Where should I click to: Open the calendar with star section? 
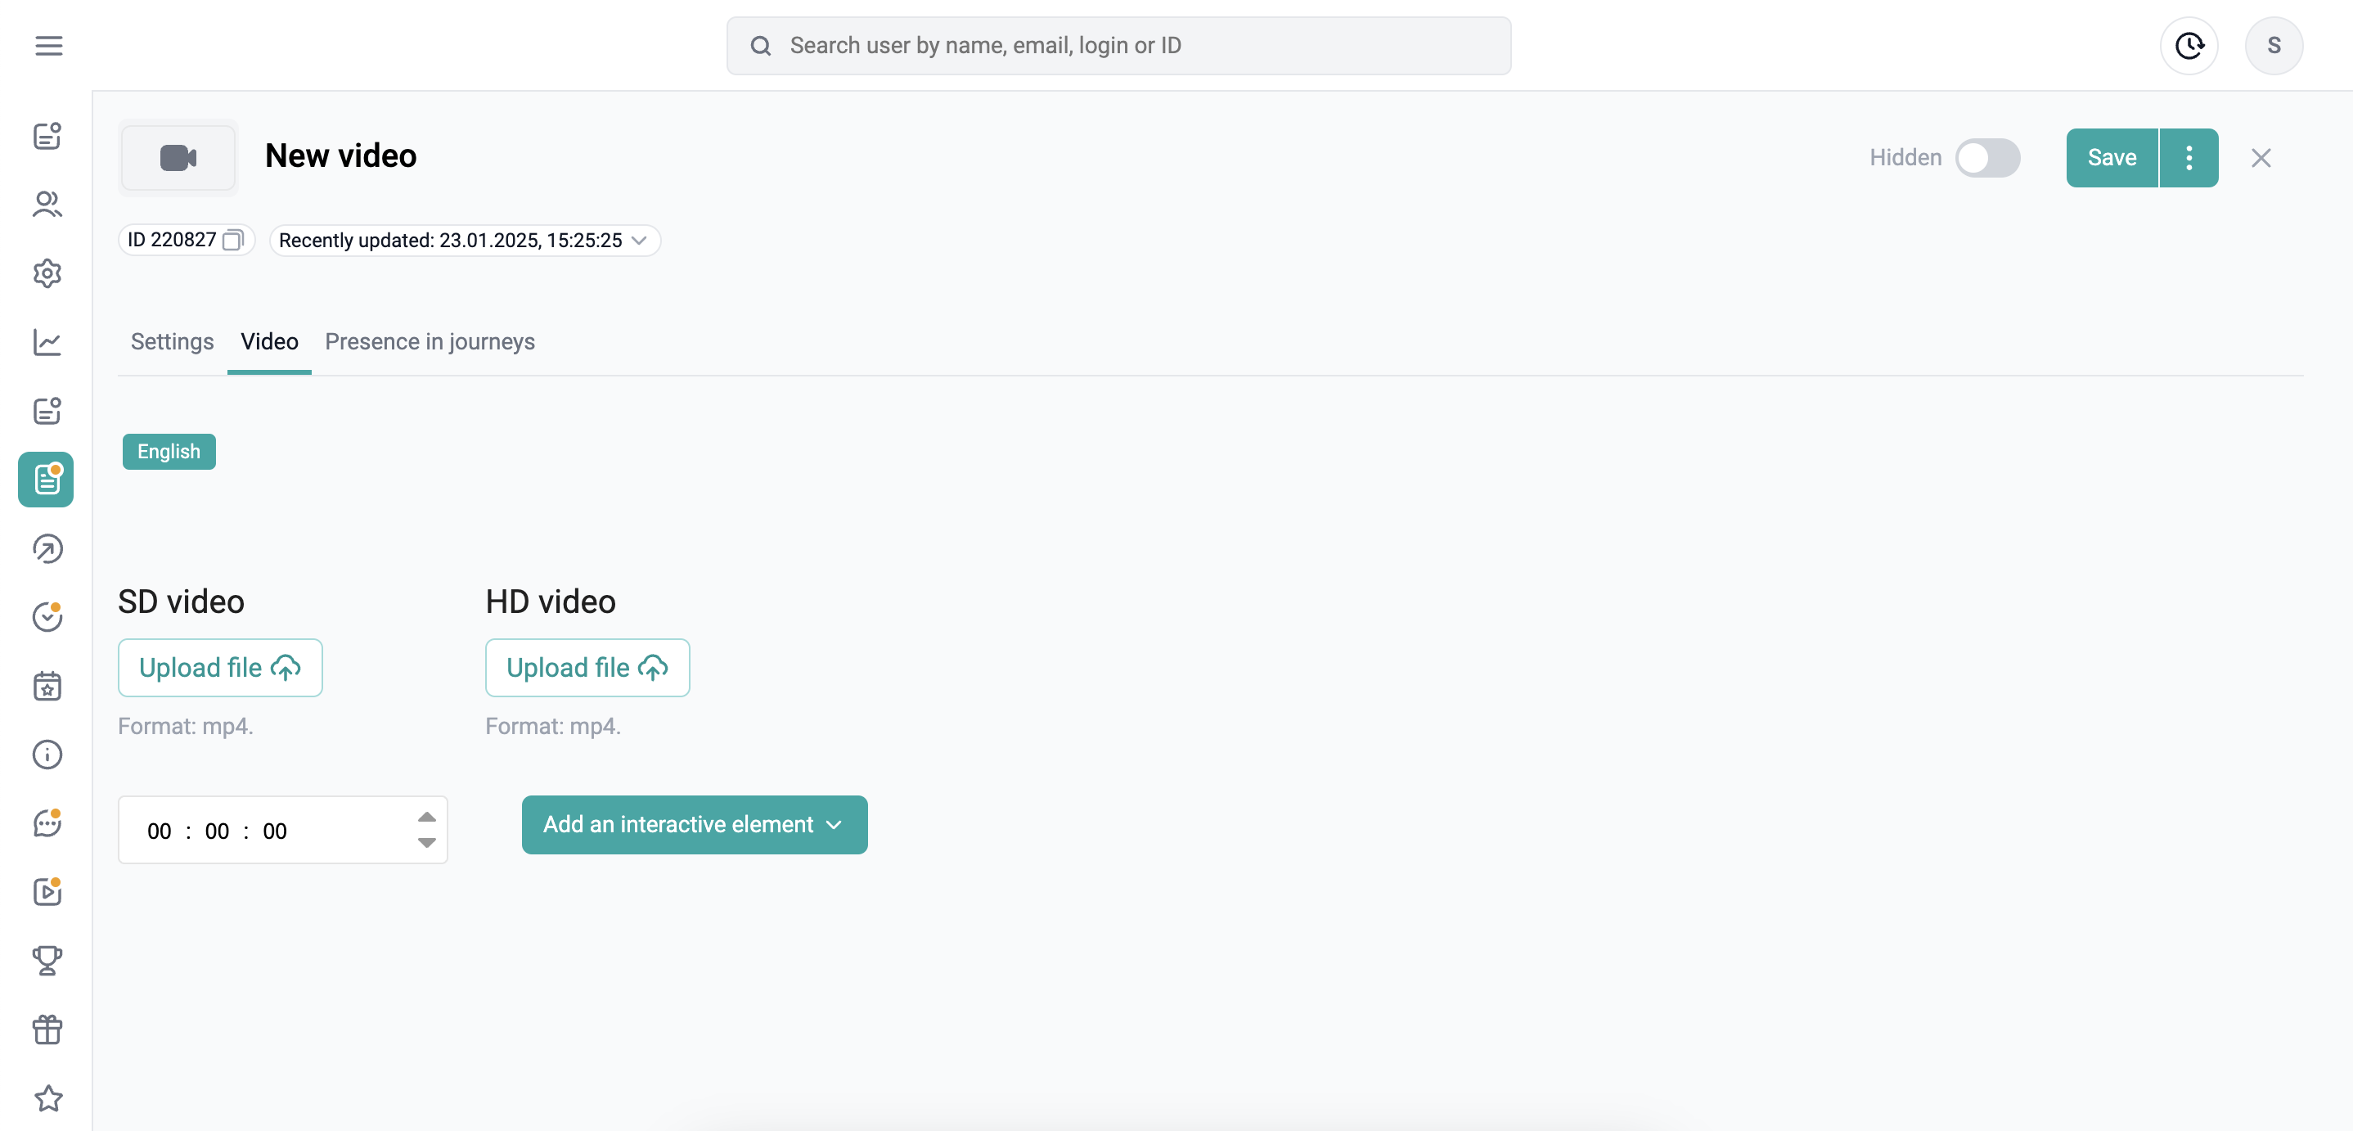point(47,685)
